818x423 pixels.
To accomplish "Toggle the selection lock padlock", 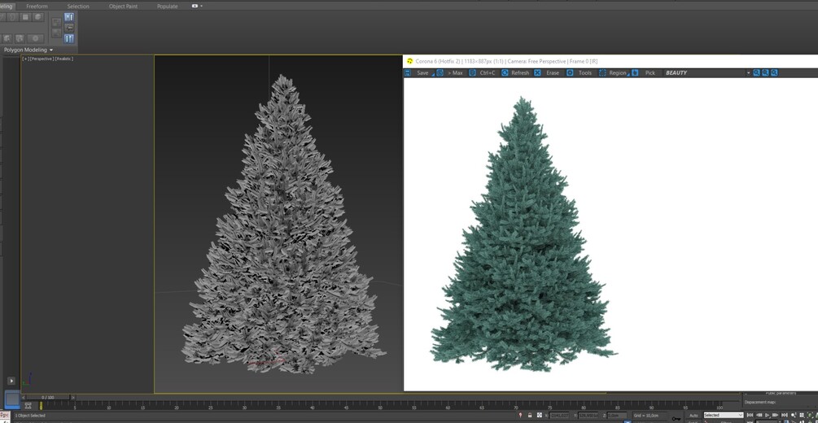I will [530, 415].
